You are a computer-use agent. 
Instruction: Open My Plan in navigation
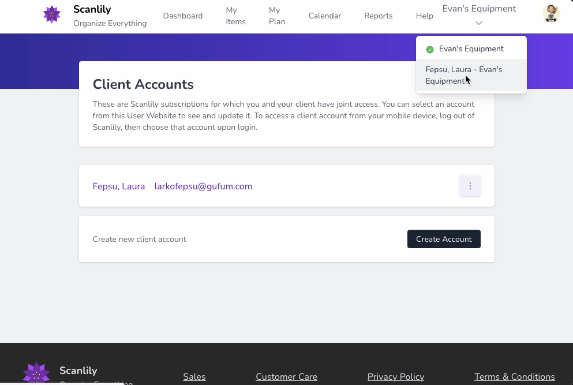(277, 16)
